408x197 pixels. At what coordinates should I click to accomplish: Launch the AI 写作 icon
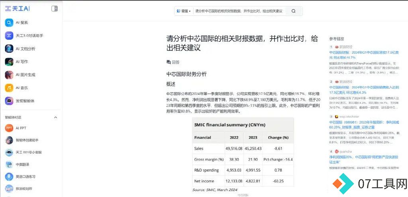pos(9,62)
